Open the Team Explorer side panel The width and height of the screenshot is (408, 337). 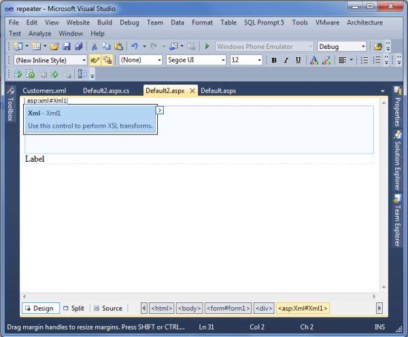coord(397,221)
